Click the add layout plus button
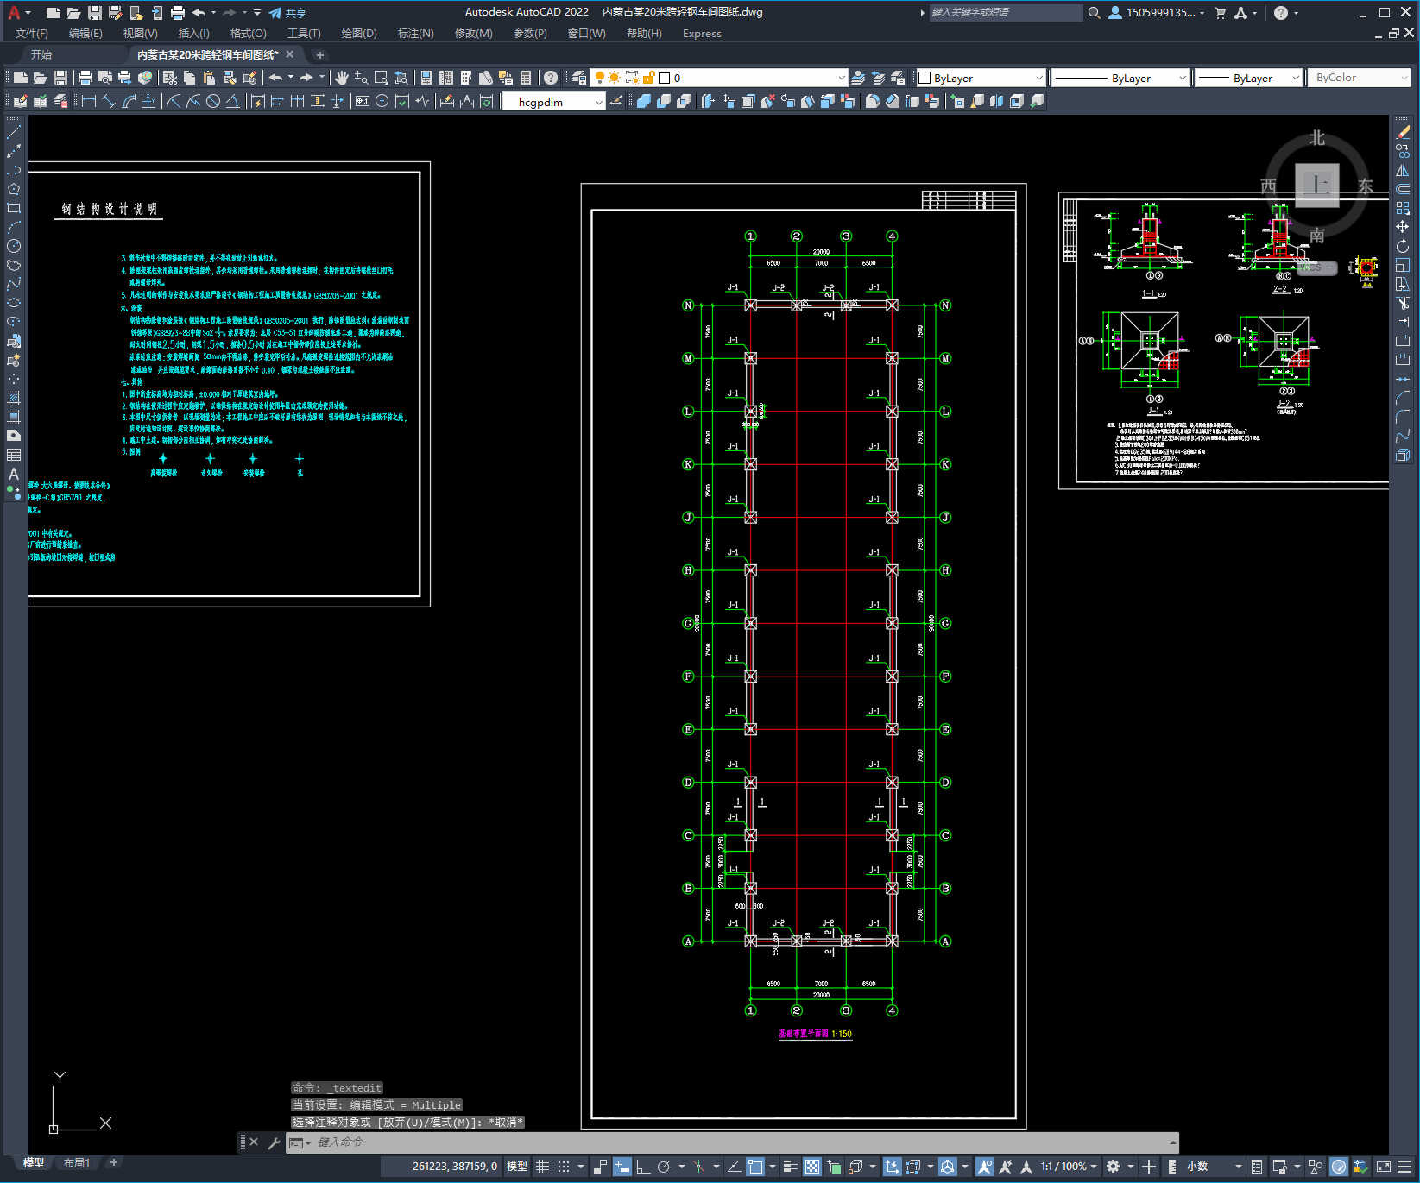This screenshot has height=1183, width=1420. [x=113, y=1162]
